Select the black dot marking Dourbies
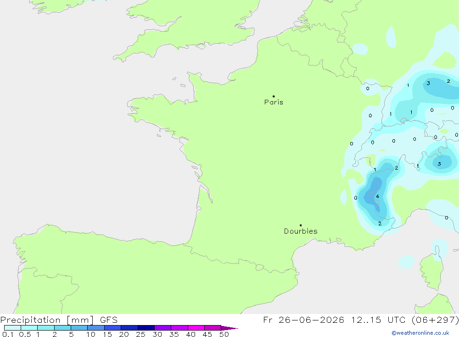Image resolution: width=459 pixels, height=337 pixels. [301, 225]
